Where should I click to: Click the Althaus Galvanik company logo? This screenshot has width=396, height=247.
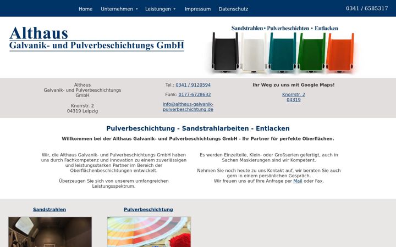click(97, 38)
